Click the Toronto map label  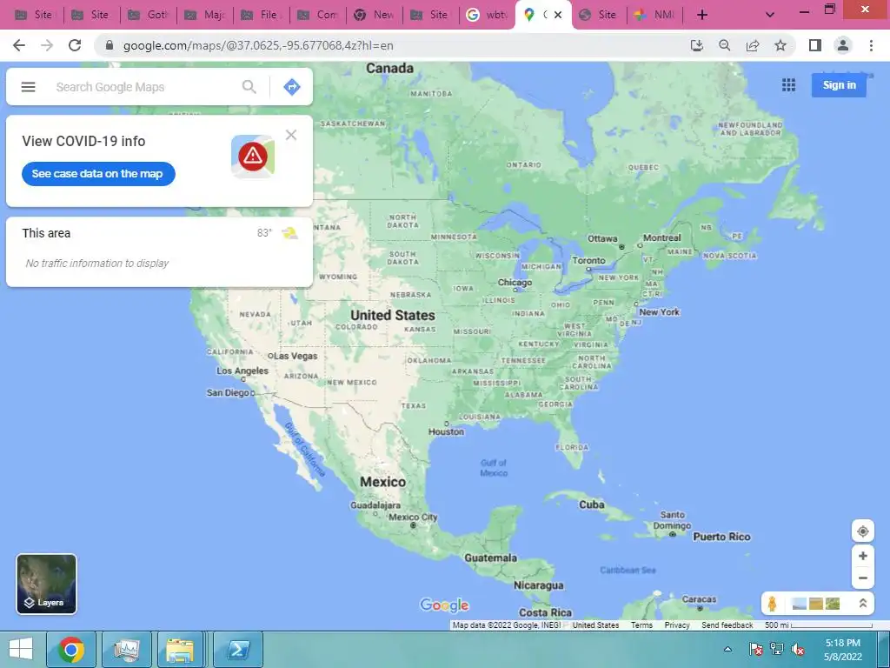click(x=588, y=260)
